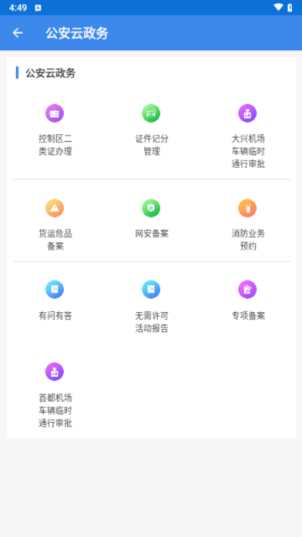This screenshot has height=537, width=302.
Task: Click the 公安云政务 title in app bar
Action: [x=77, y=34]
